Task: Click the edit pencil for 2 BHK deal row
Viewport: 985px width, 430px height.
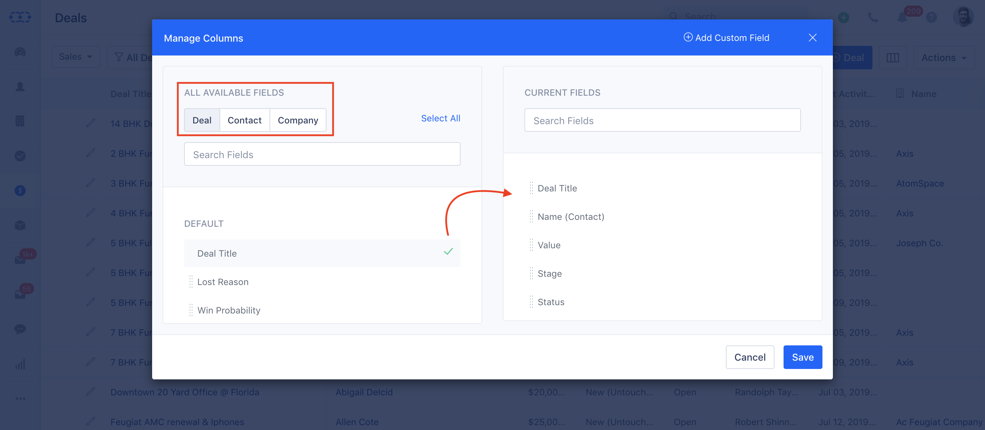Action: coord(91,153)
